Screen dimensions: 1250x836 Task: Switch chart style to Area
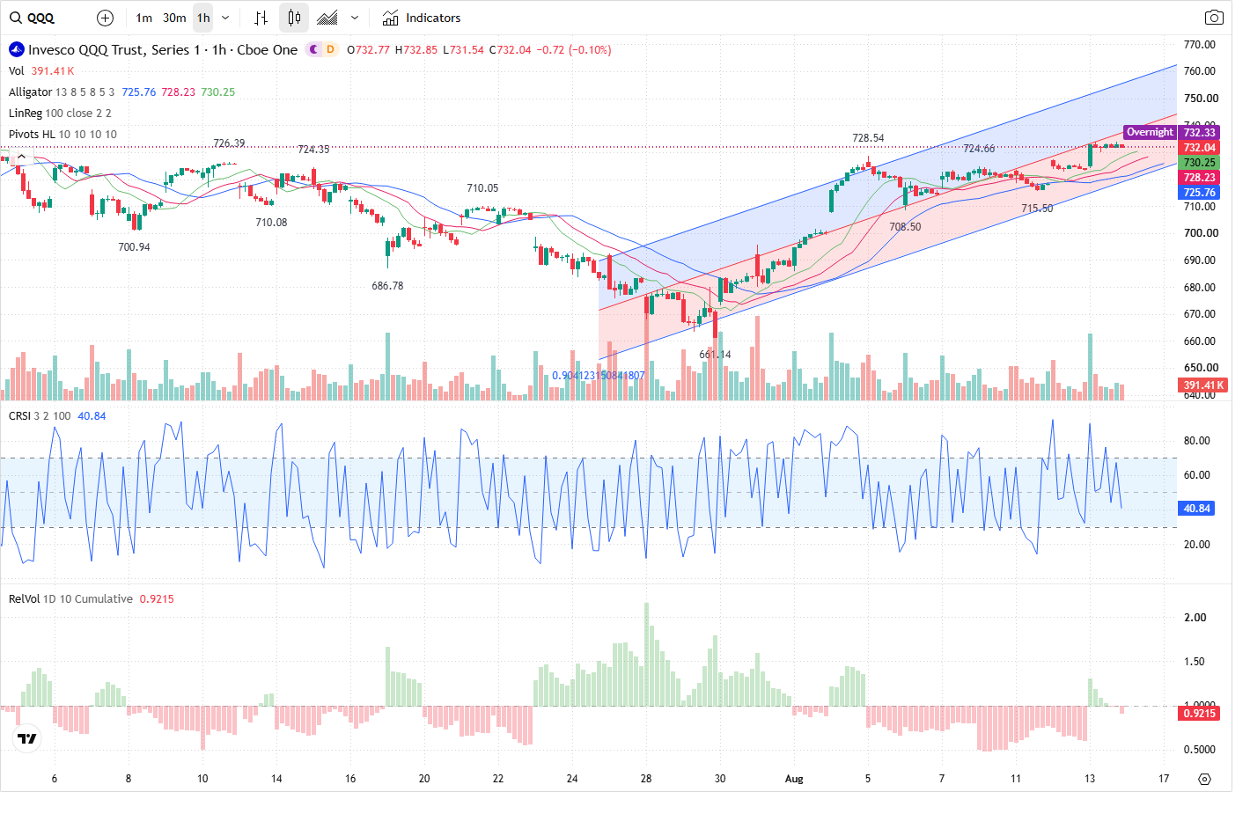(x=327, y=18)
